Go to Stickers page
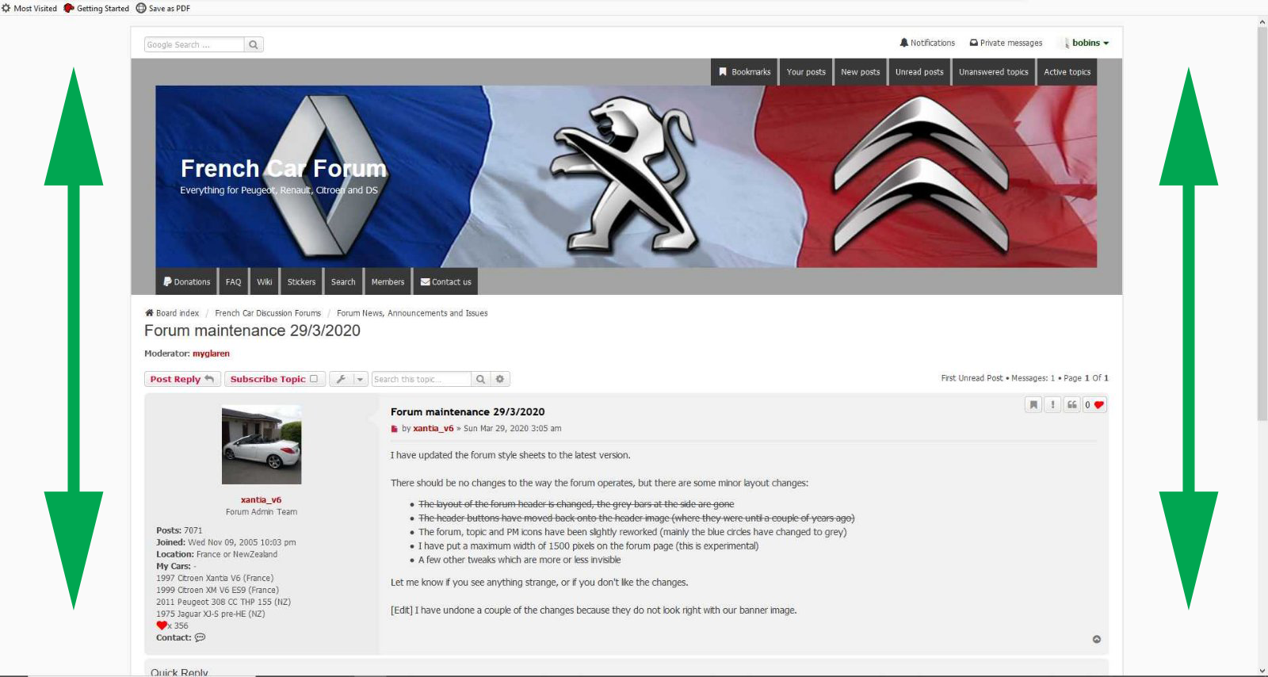Image resolution: width=1268 pixels, height=677 pixels. pos(301,281)
